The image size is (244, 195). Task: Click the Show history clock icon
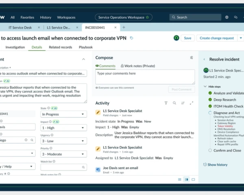(x=205, y=165)
